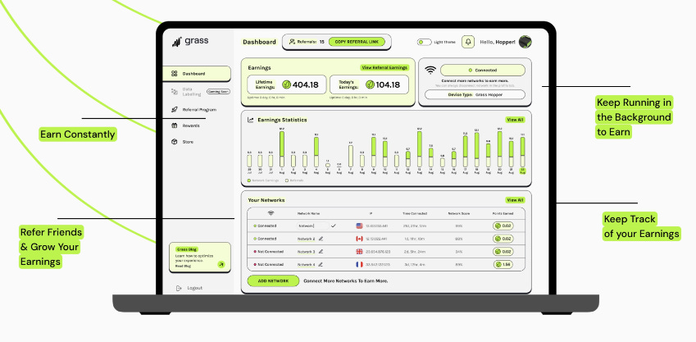Image resolution: width=696 pixels, height=342 pixels.
Task: Click the Store box icon
Action: coord(175,142)
